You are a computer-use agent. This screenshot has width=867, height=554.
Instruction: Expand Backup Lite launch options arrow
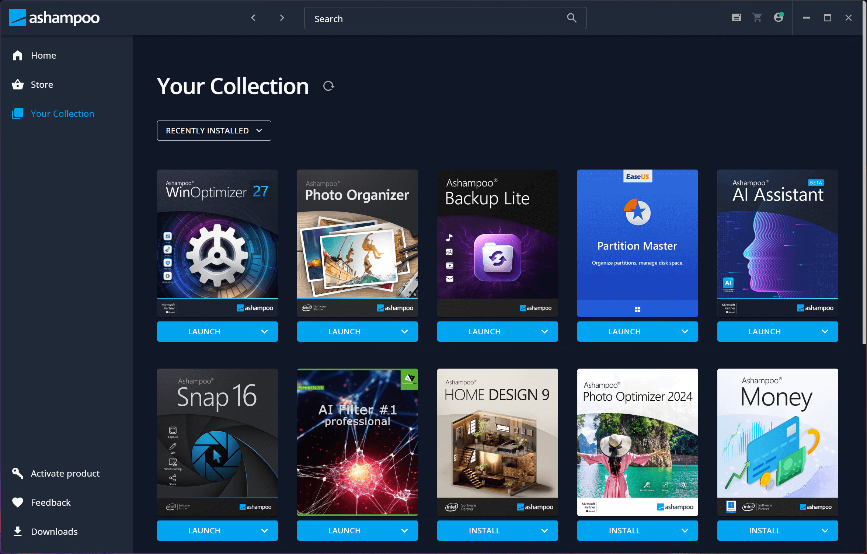(544, 331)
